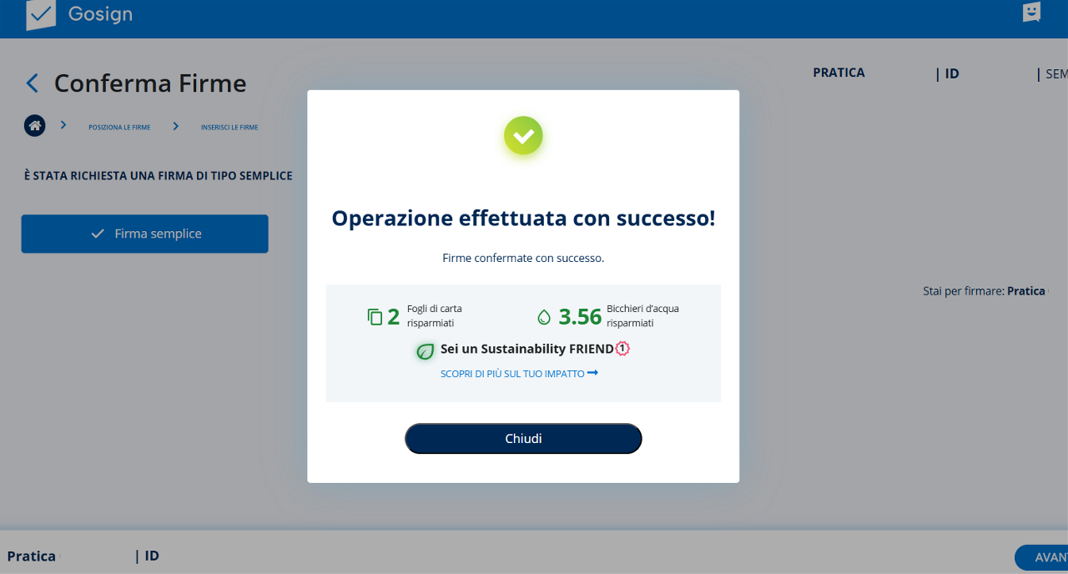Select the Inserisci le firme breadcrumb
The width and height of the screenshot is (1068, 574).
point(229,128)
